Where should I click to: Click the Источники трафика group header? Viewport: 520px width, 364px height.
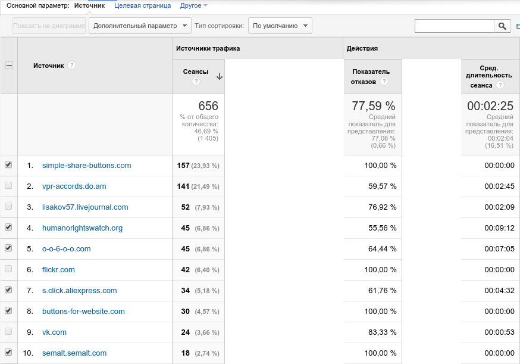pos(208,48)
